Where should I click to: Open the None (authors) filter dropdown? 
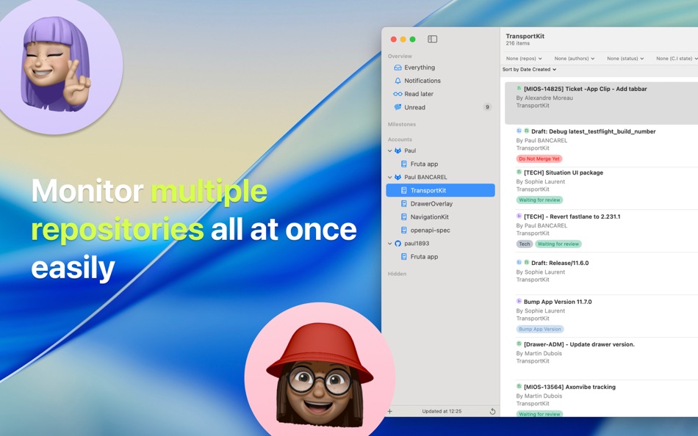[x=573, y=58]
